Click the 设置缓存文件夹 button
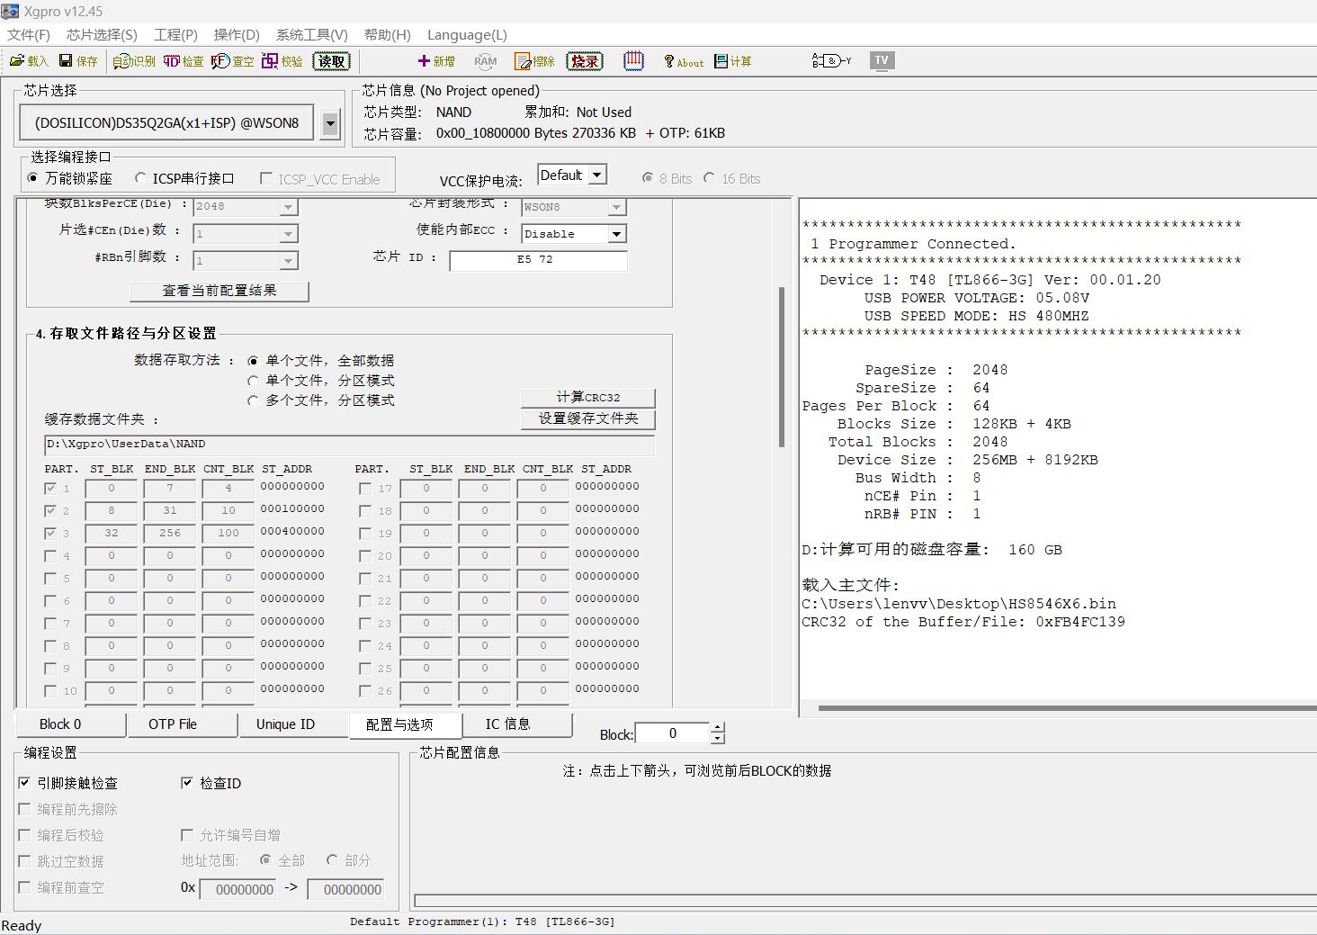This screenshot has height=935, width=1317. (587, 418)
